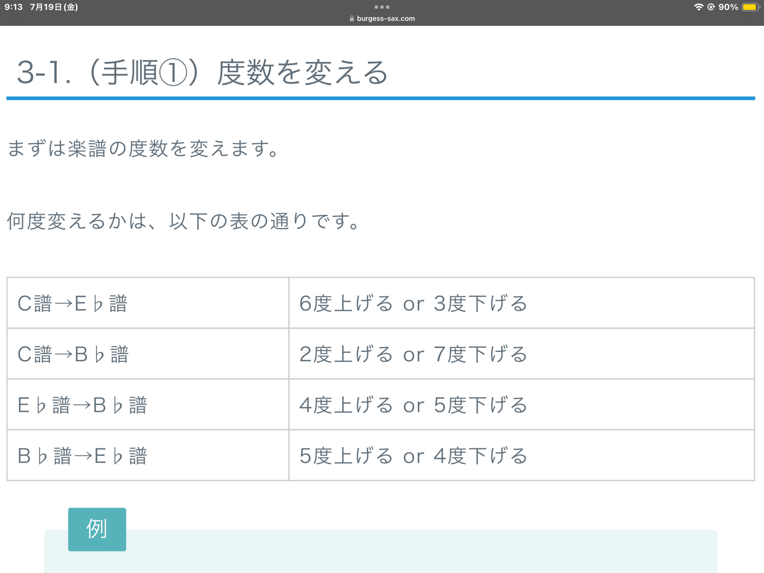The width and height of the screenshot is (764, 573).
Task: Tap the 5度上げる or 4度下げる cell
Action: click(x=413, y=456)
